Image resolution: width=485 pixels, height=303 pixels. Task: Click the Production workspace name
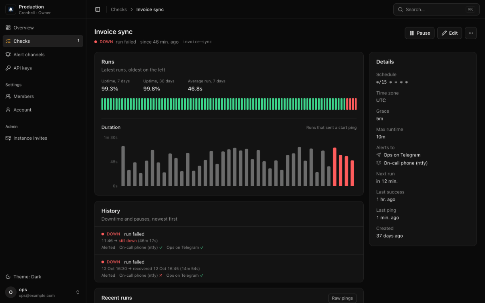pos(31,6)
